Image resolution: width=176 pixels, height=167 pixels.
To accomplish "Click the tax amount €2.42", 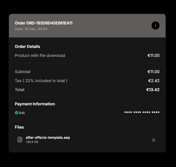I will (x=154, y=81).
